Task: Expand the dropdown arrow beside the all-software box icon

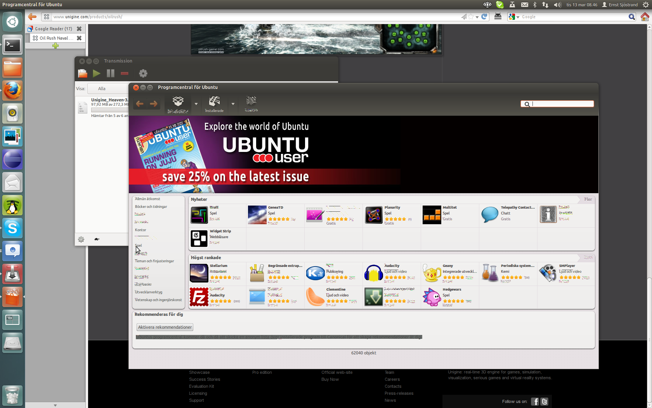Action: [196, 104]
